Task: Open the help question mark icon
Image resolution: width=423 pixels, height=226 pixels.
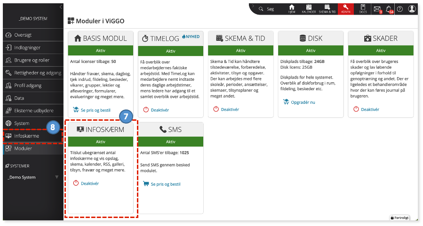Action: pos(400,9)
